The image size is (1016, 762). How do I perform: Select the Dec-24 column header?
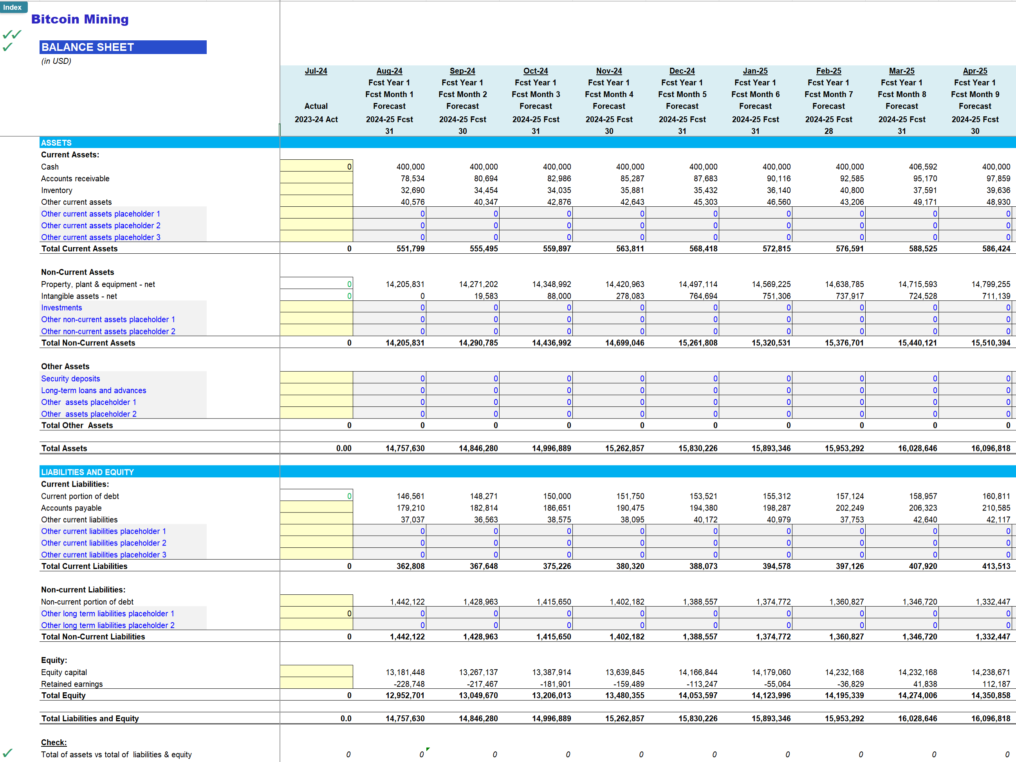(682, 71)
